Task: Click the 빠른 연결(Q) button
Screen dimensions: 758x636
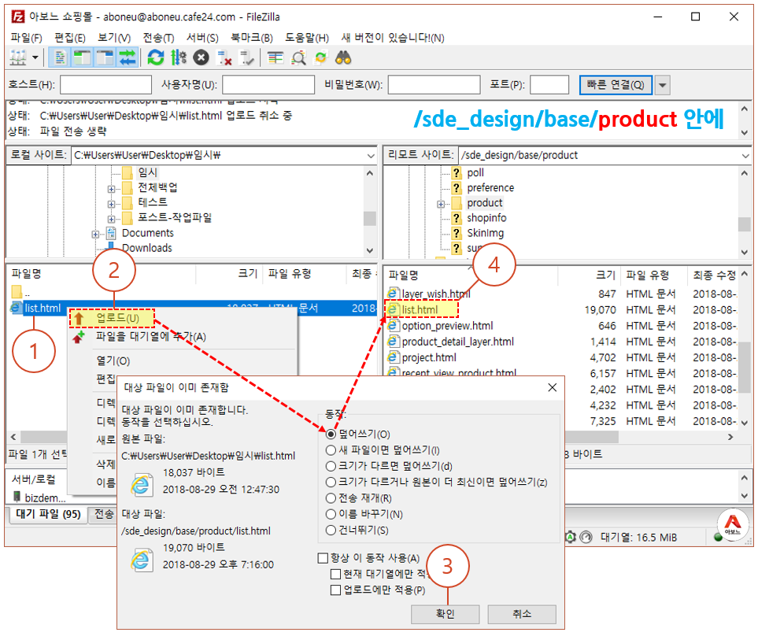Action: point(616,85)
